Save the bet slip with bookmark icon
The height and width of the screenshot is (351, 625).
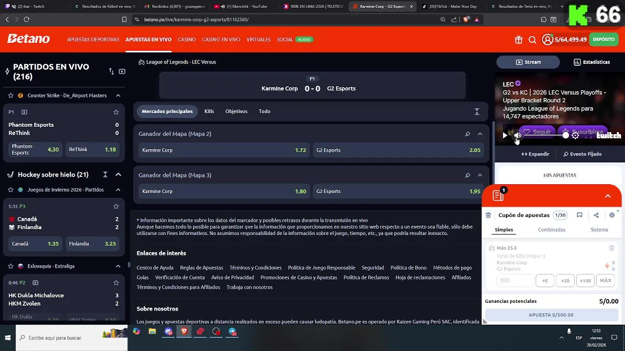tap(579, 215)
